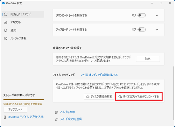Expand the ダウンロード レートを制限する chevron
This screenshot has width=175, height=127.
point(157,15)
